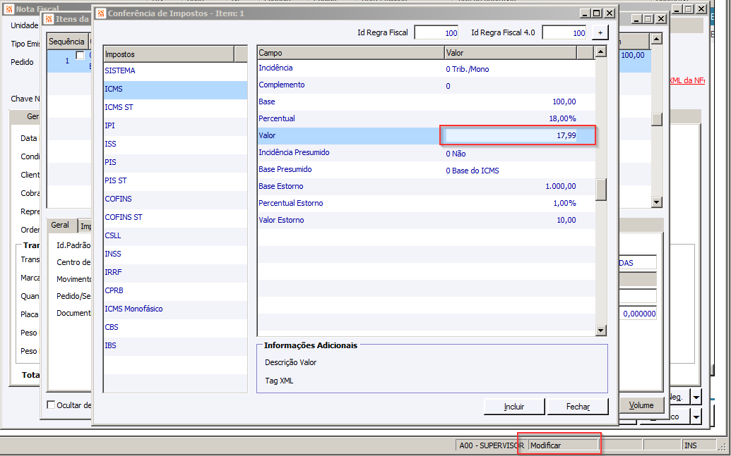
Task: Toggle Ocultar checkbox in Itens window
Action: click(52, 405)
